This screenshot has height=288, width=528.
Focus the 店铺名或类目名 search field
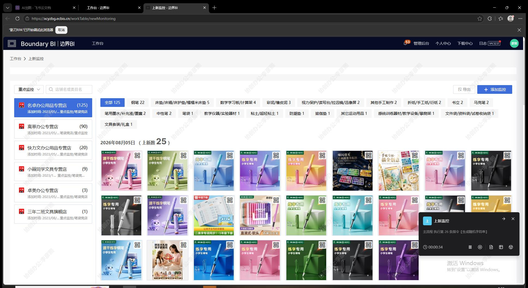pyautogui.click(x=69, y=89)
